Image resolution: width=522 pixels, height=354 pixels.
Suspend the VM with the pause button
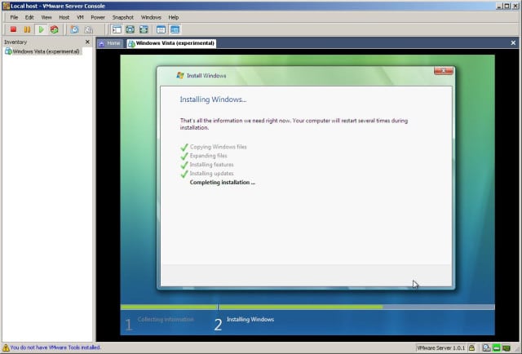(27, 29)
